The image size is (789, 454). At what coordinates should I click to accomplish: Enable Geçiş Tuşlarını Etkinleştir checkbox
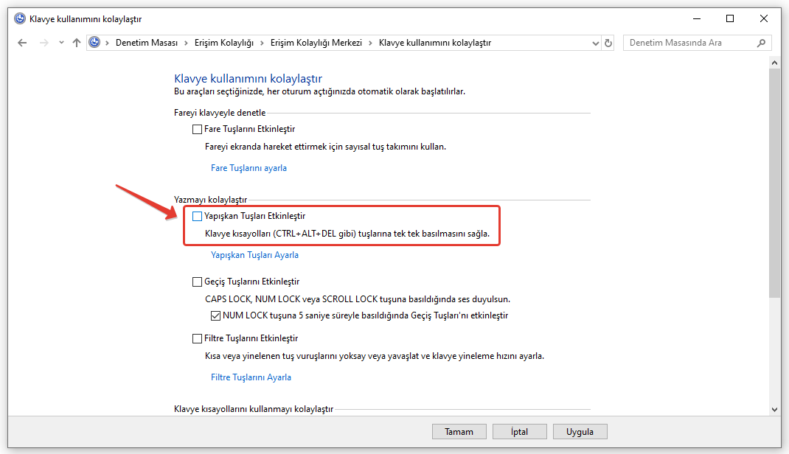(x=197, y=282)
